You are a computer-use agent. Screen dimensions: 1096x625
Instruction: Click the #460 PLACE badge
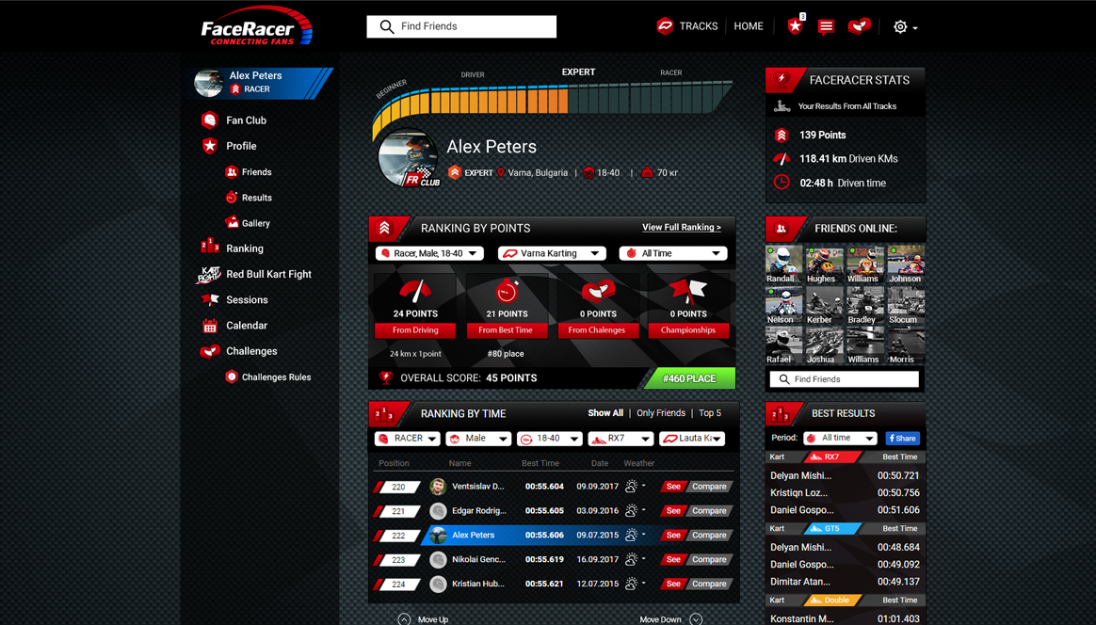(689, 378)
